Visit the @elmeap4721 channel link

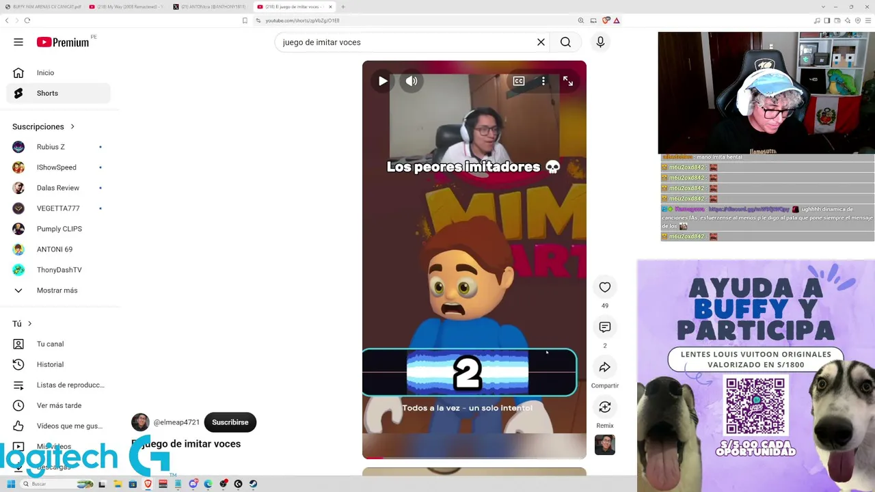(x=176, y=422)
